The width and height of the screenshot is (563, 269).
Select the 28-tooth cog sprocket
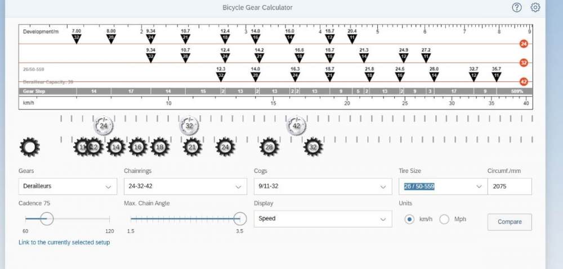[x=269, y=147]
